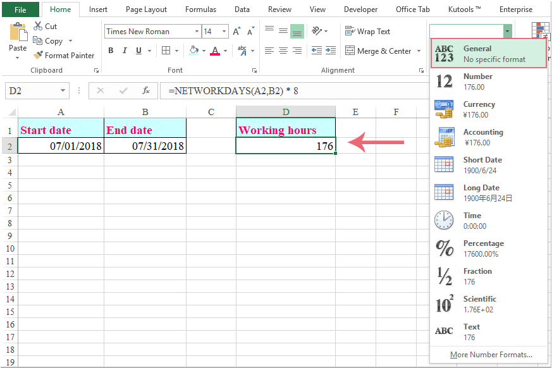Click the Format Painter tool
Image resolution: width=552 pixels, height=368 pixels.
pos(63,56)
